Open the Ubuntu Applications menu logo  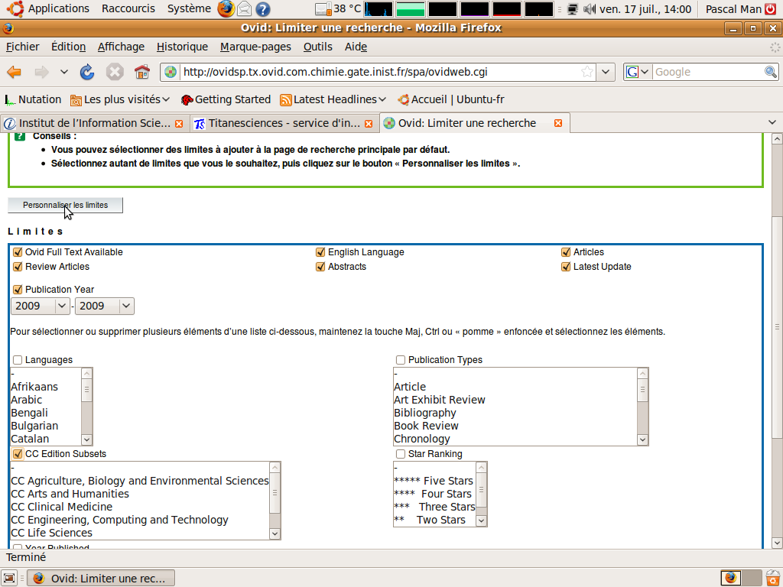point(15,8)
